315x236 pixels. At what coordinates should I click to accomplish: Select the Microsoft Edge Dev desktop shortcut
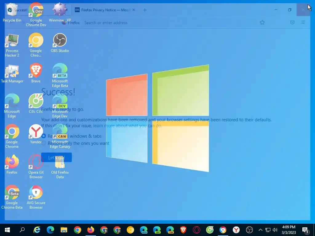coord(60,106)
